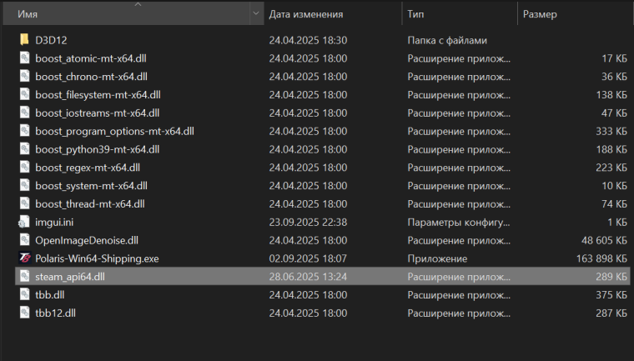Click the size 47 КБ of boost_iostreams
Image resolution: width=634 pixels, height=361 pixels.
[614, 113]
